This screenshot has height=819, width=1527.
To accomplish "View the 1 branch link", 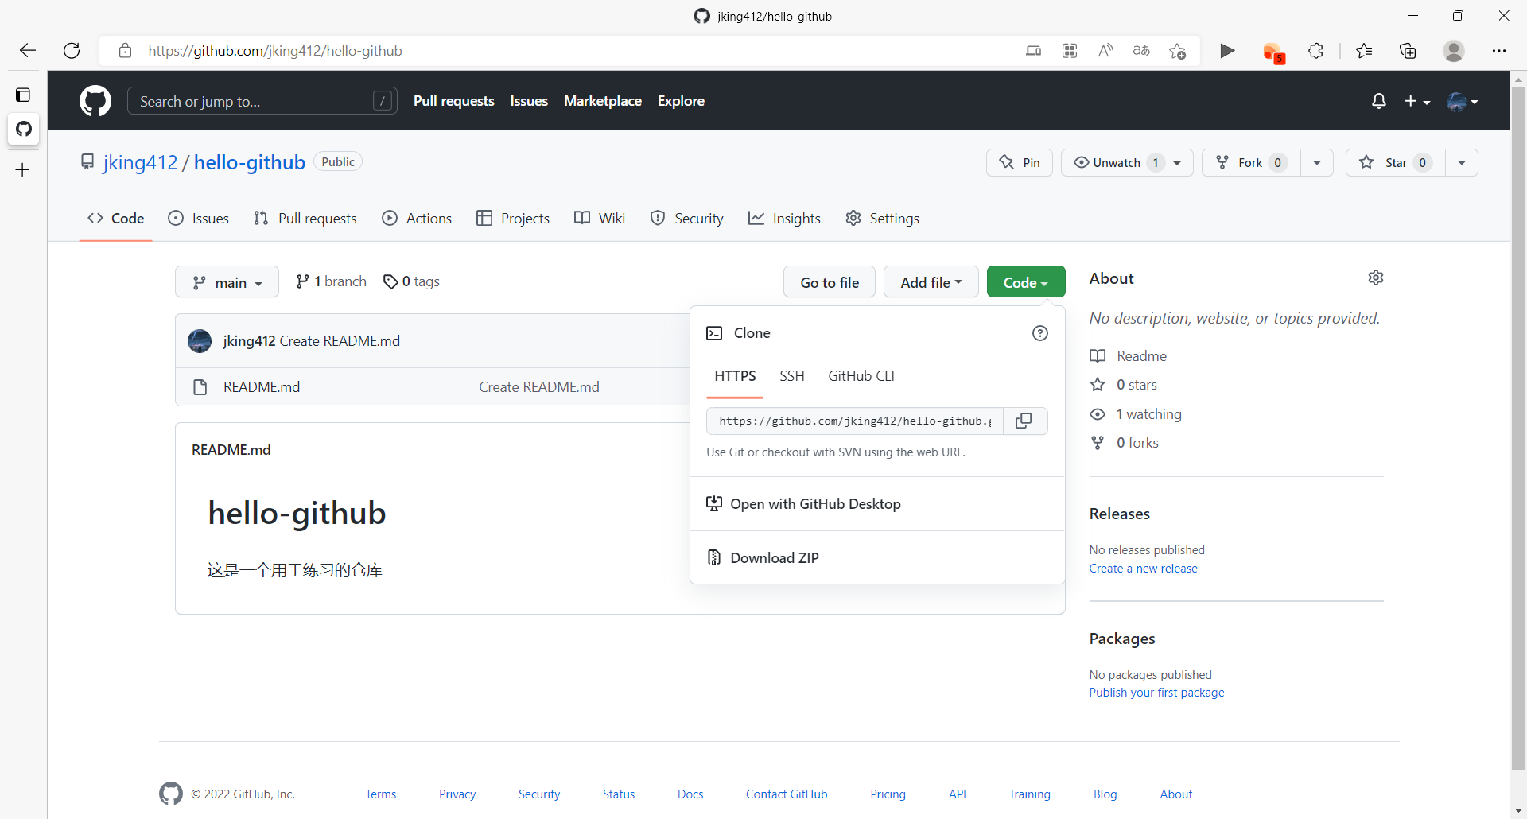I will 331,281.
